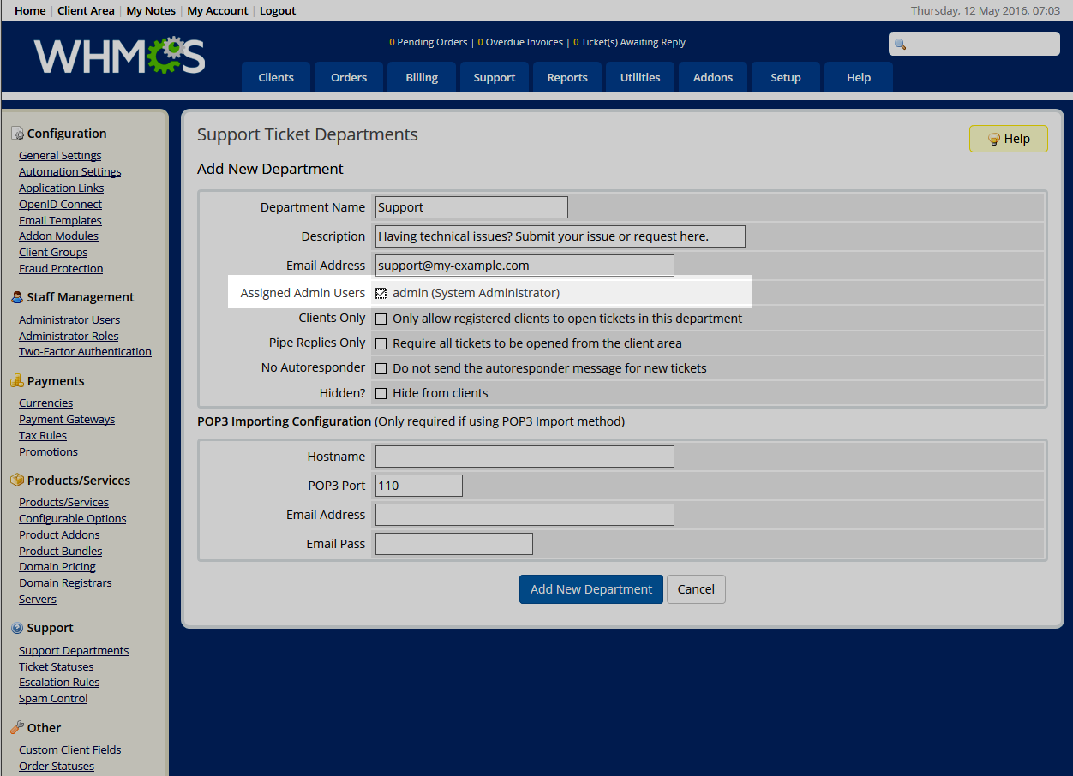Click the Payments coins icon
The image size is (1073, 776).
point(17,381)
